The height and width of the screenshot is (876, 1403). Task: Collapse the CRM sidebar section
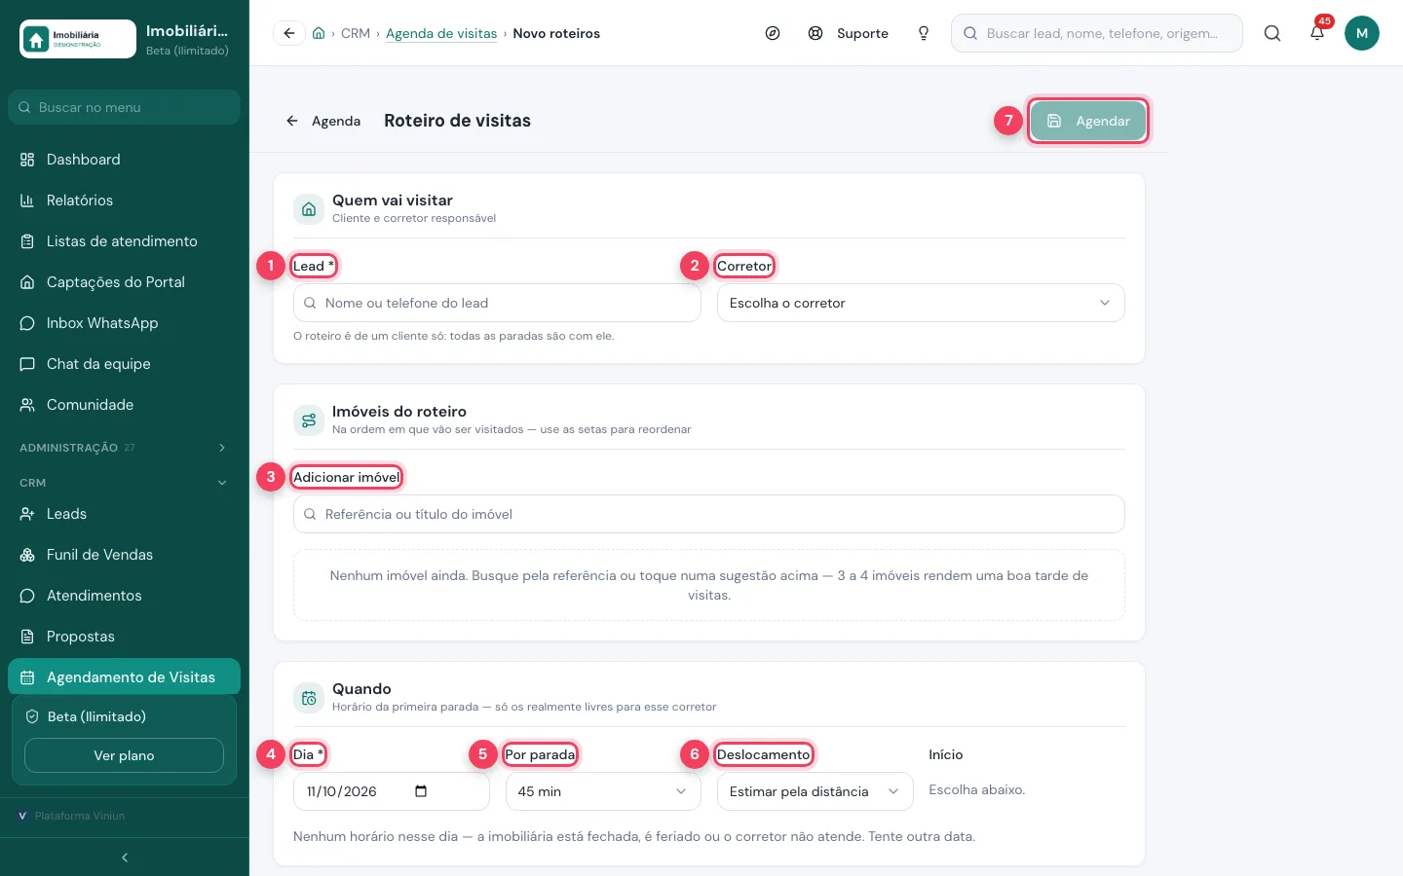tap(125, 483)
